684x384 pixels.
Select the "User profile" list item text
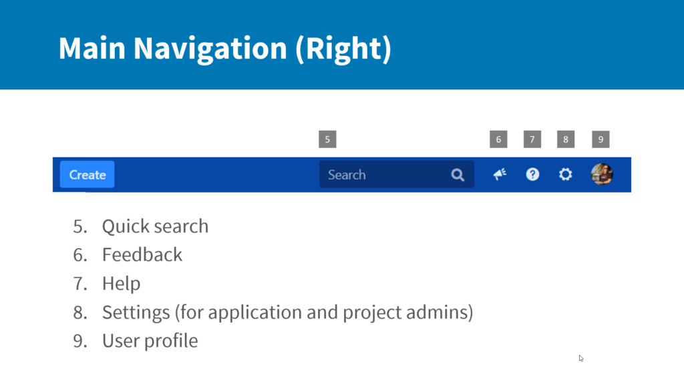(150, 341)
